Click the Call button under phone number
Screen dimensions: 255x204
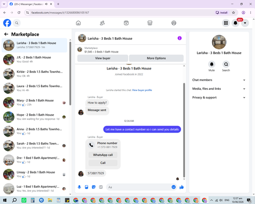[103, 163]
